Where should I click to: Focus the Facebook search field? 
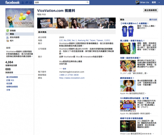click(60, 2)
